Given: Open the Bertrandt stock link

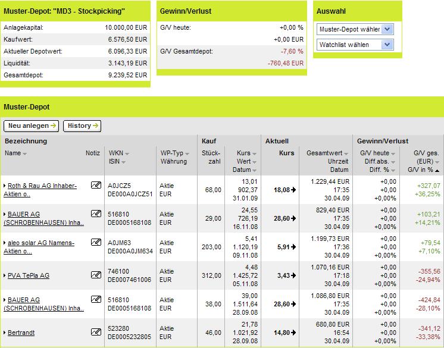Looking at the screenshot, I should [21, 333].
